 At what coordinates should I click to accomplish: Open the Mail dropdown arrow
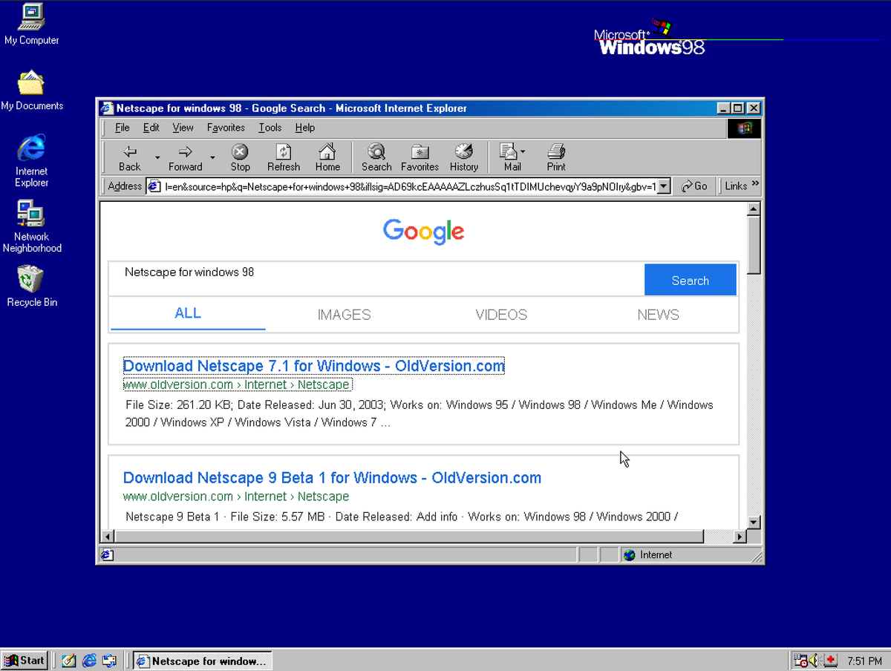tap(523, 152)
